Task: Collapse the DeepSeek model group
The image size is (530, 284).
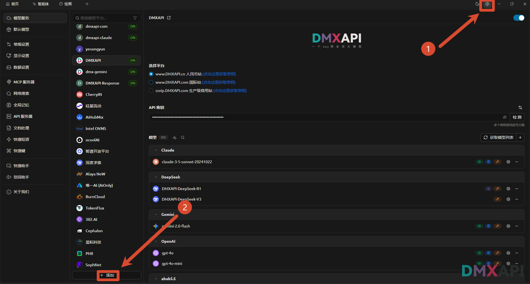Action: 156,177
